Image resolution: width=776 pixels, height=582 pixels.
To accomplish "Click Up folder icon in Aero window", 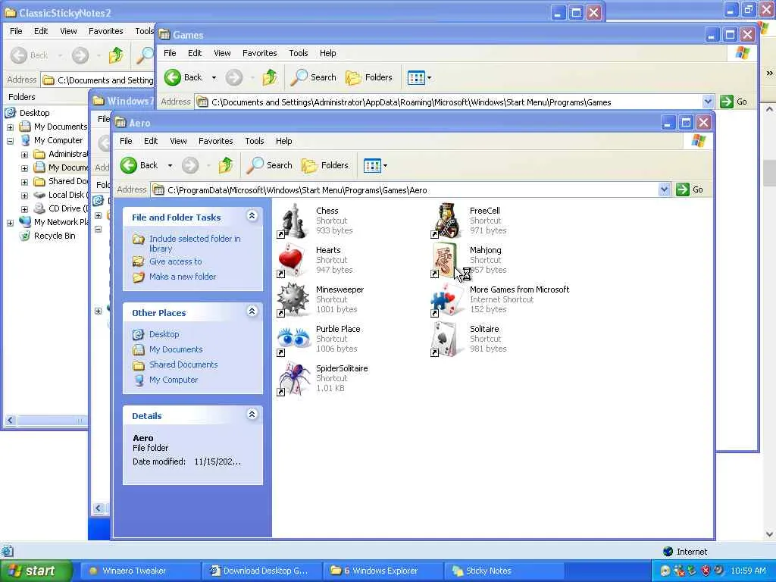I will tap(226, 165).
